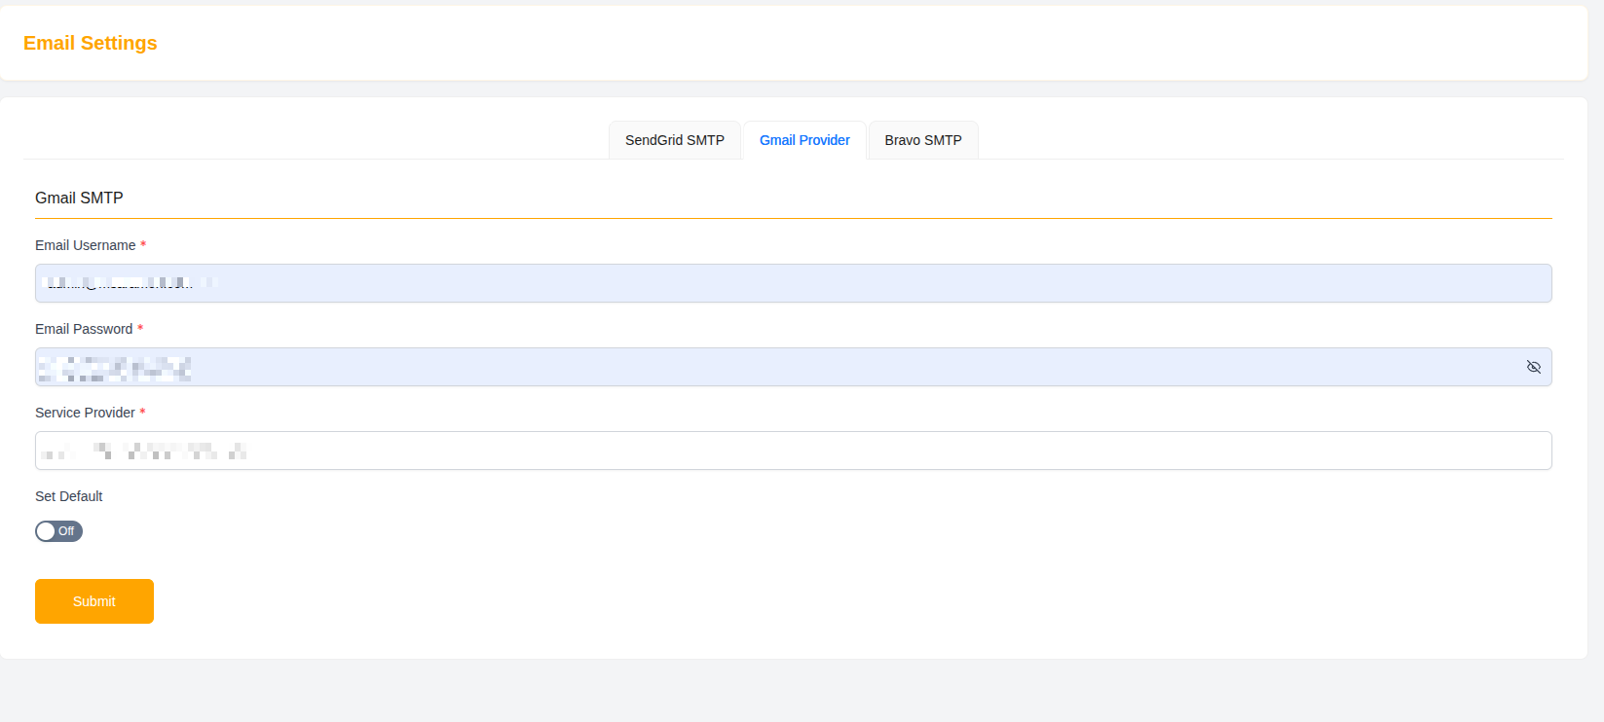1604x722 pixels.
Task: Click the white knob of the toggle
Action: 46,531
